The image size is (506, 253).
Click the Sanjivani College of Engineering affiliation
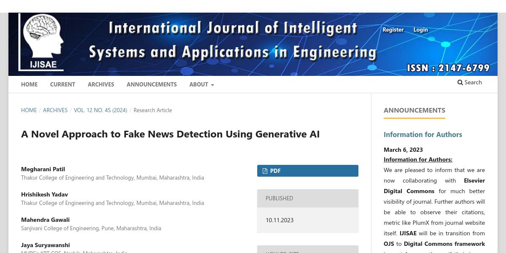91,228
